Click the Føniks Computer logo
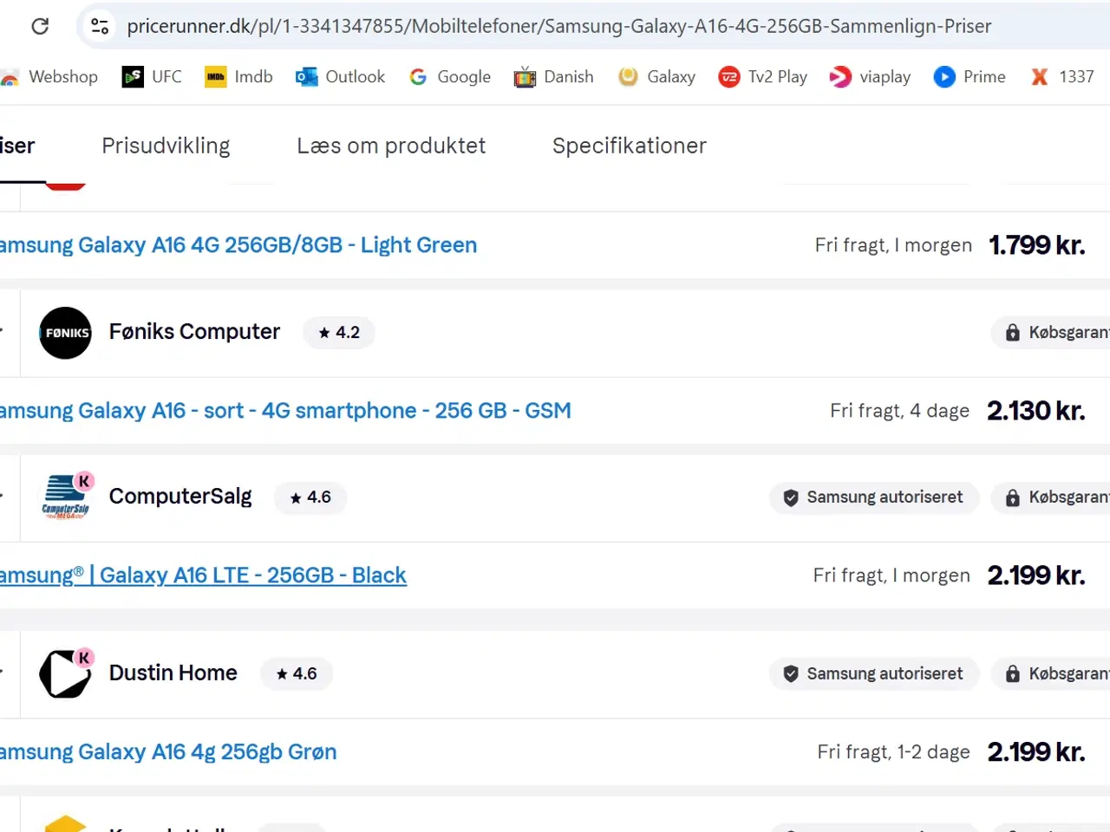 click(x=65, y=333)
